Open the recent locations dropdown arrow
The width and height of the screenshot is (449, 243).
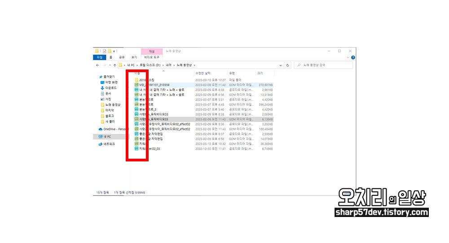coord(110,65)
